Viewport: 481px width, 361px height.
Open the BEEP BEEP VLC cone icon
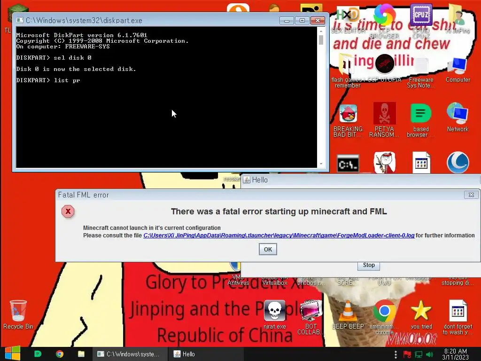pyautogui.click(x=348, y=315)
